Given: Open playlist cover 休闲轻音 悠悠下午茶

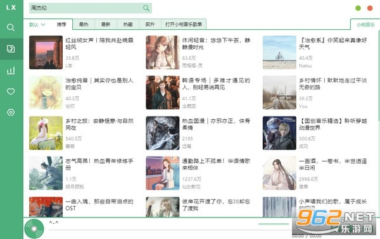Looking at the screenshot, I should pos(163,53).
